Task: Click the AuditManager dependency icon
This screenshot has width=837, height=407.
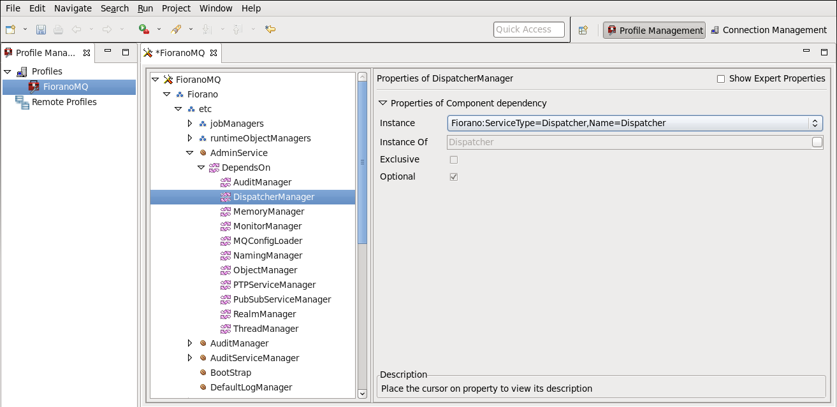Action: click(226, 182)
